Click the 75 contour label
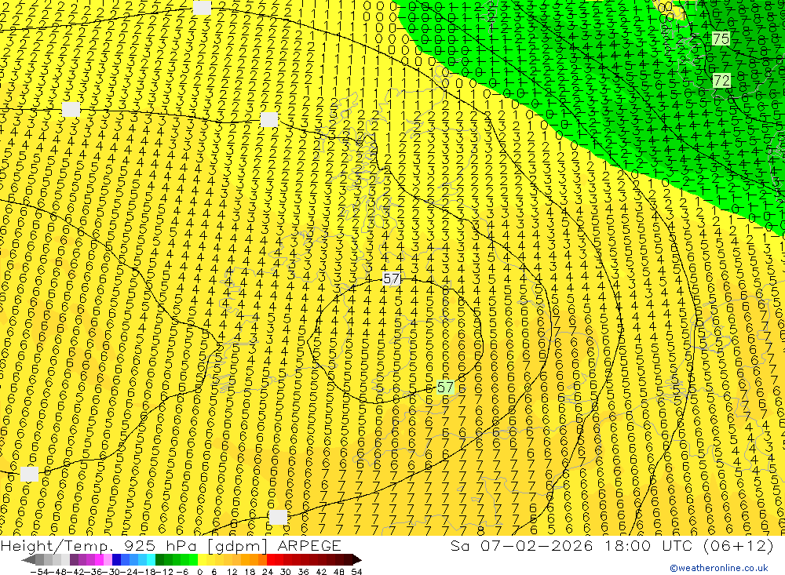 coord(721,38)
